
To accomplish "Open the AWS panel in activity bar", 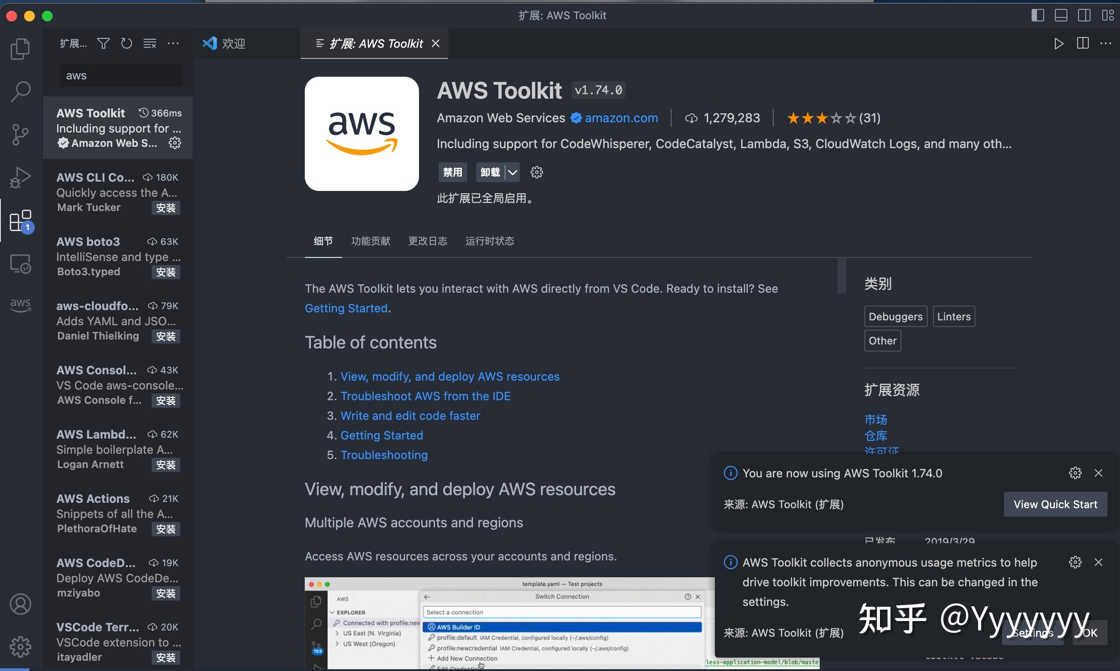I will point(20,304).
